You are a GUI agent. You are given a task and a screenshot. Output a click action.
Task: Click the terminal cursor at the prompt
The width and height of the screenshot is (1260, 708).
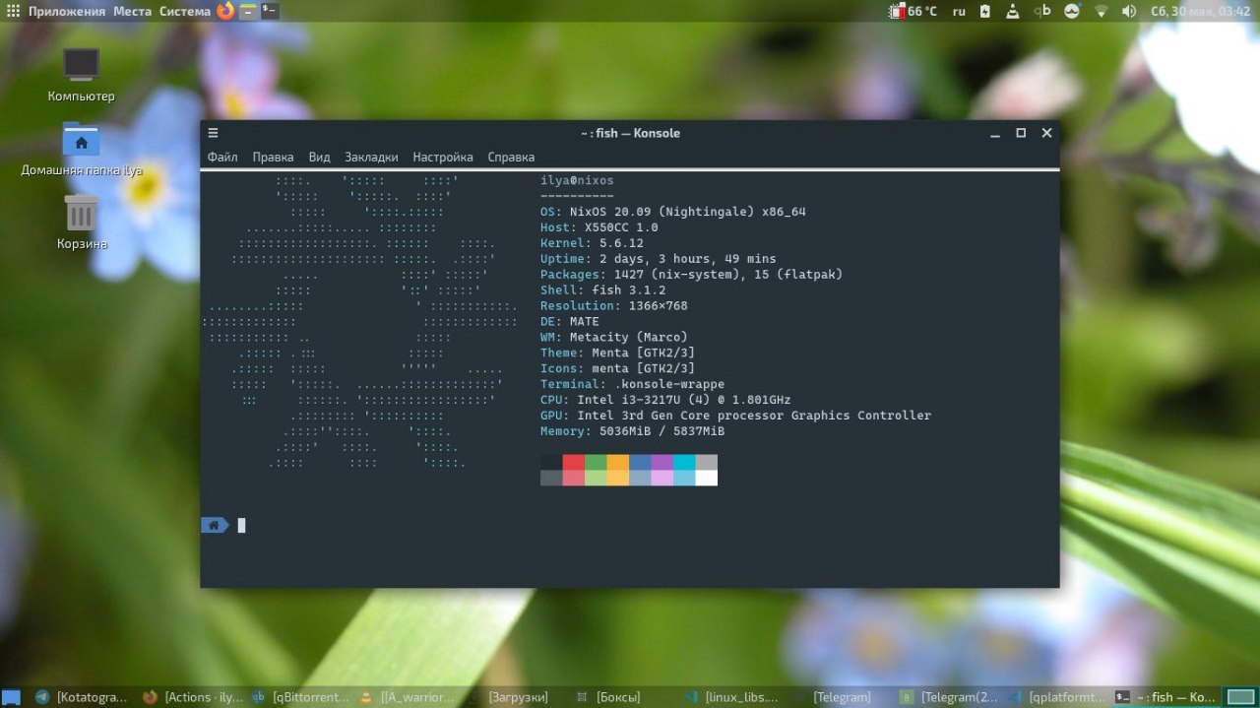(x=241, y=525)
